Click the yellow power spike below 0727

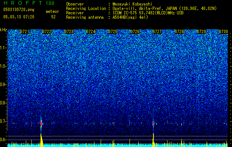(x=153, y=140)
